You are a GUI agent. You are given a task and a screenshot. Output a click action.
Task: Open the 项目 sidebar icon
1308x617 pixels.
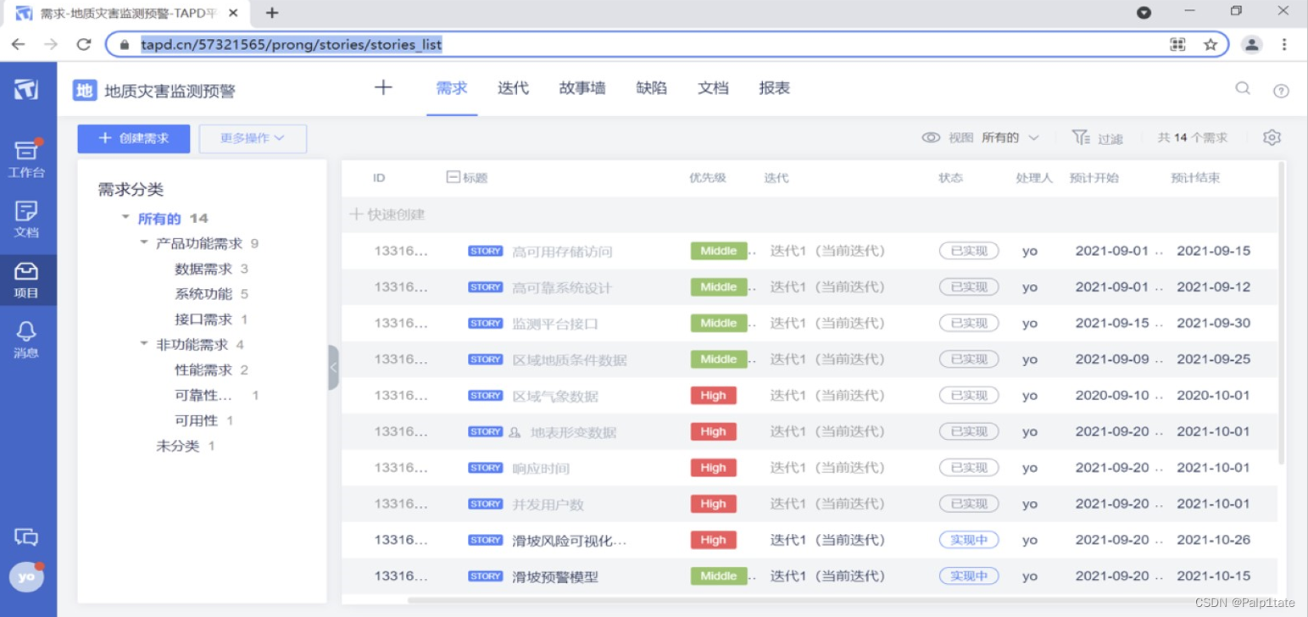point(26,280)
